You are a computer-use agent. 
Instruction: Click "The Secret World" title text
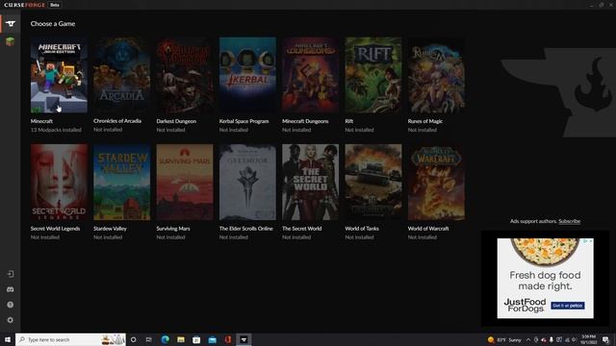(301, 229)
